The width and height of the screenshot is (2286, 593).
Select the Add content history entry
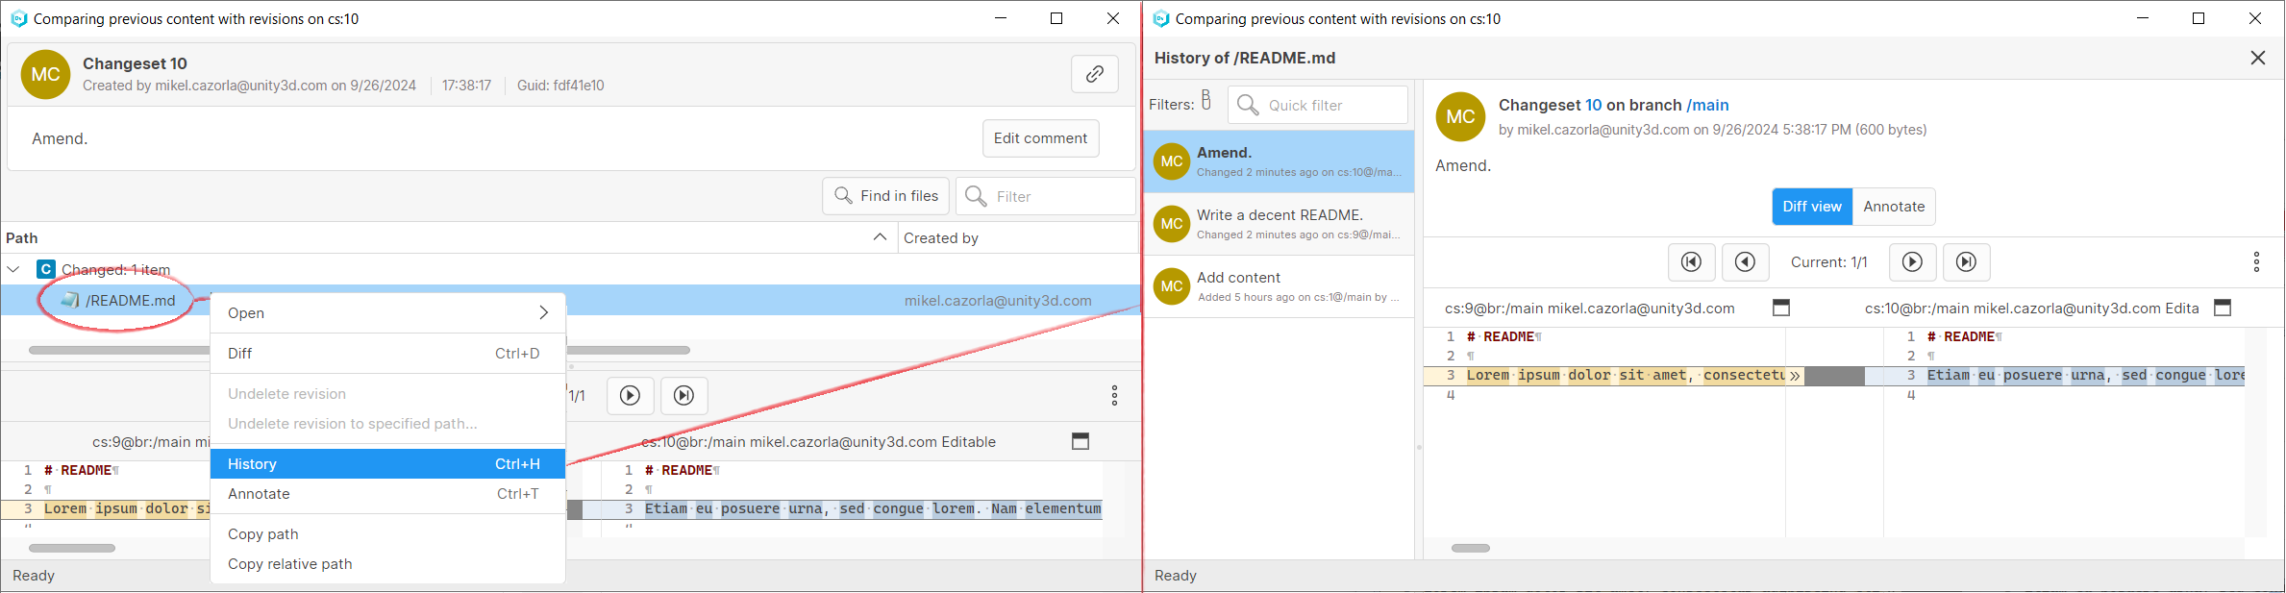1279,286
